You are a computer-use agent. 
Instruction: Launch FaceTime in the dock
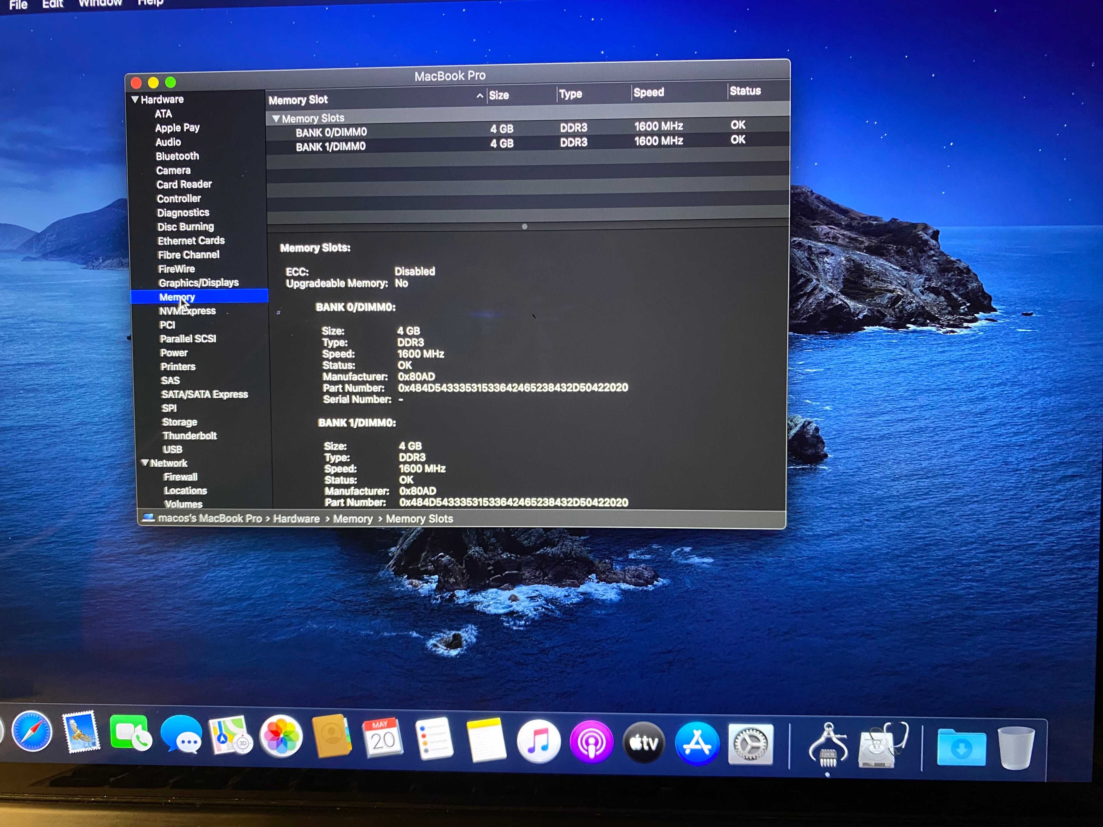click(x=131, y=733)
